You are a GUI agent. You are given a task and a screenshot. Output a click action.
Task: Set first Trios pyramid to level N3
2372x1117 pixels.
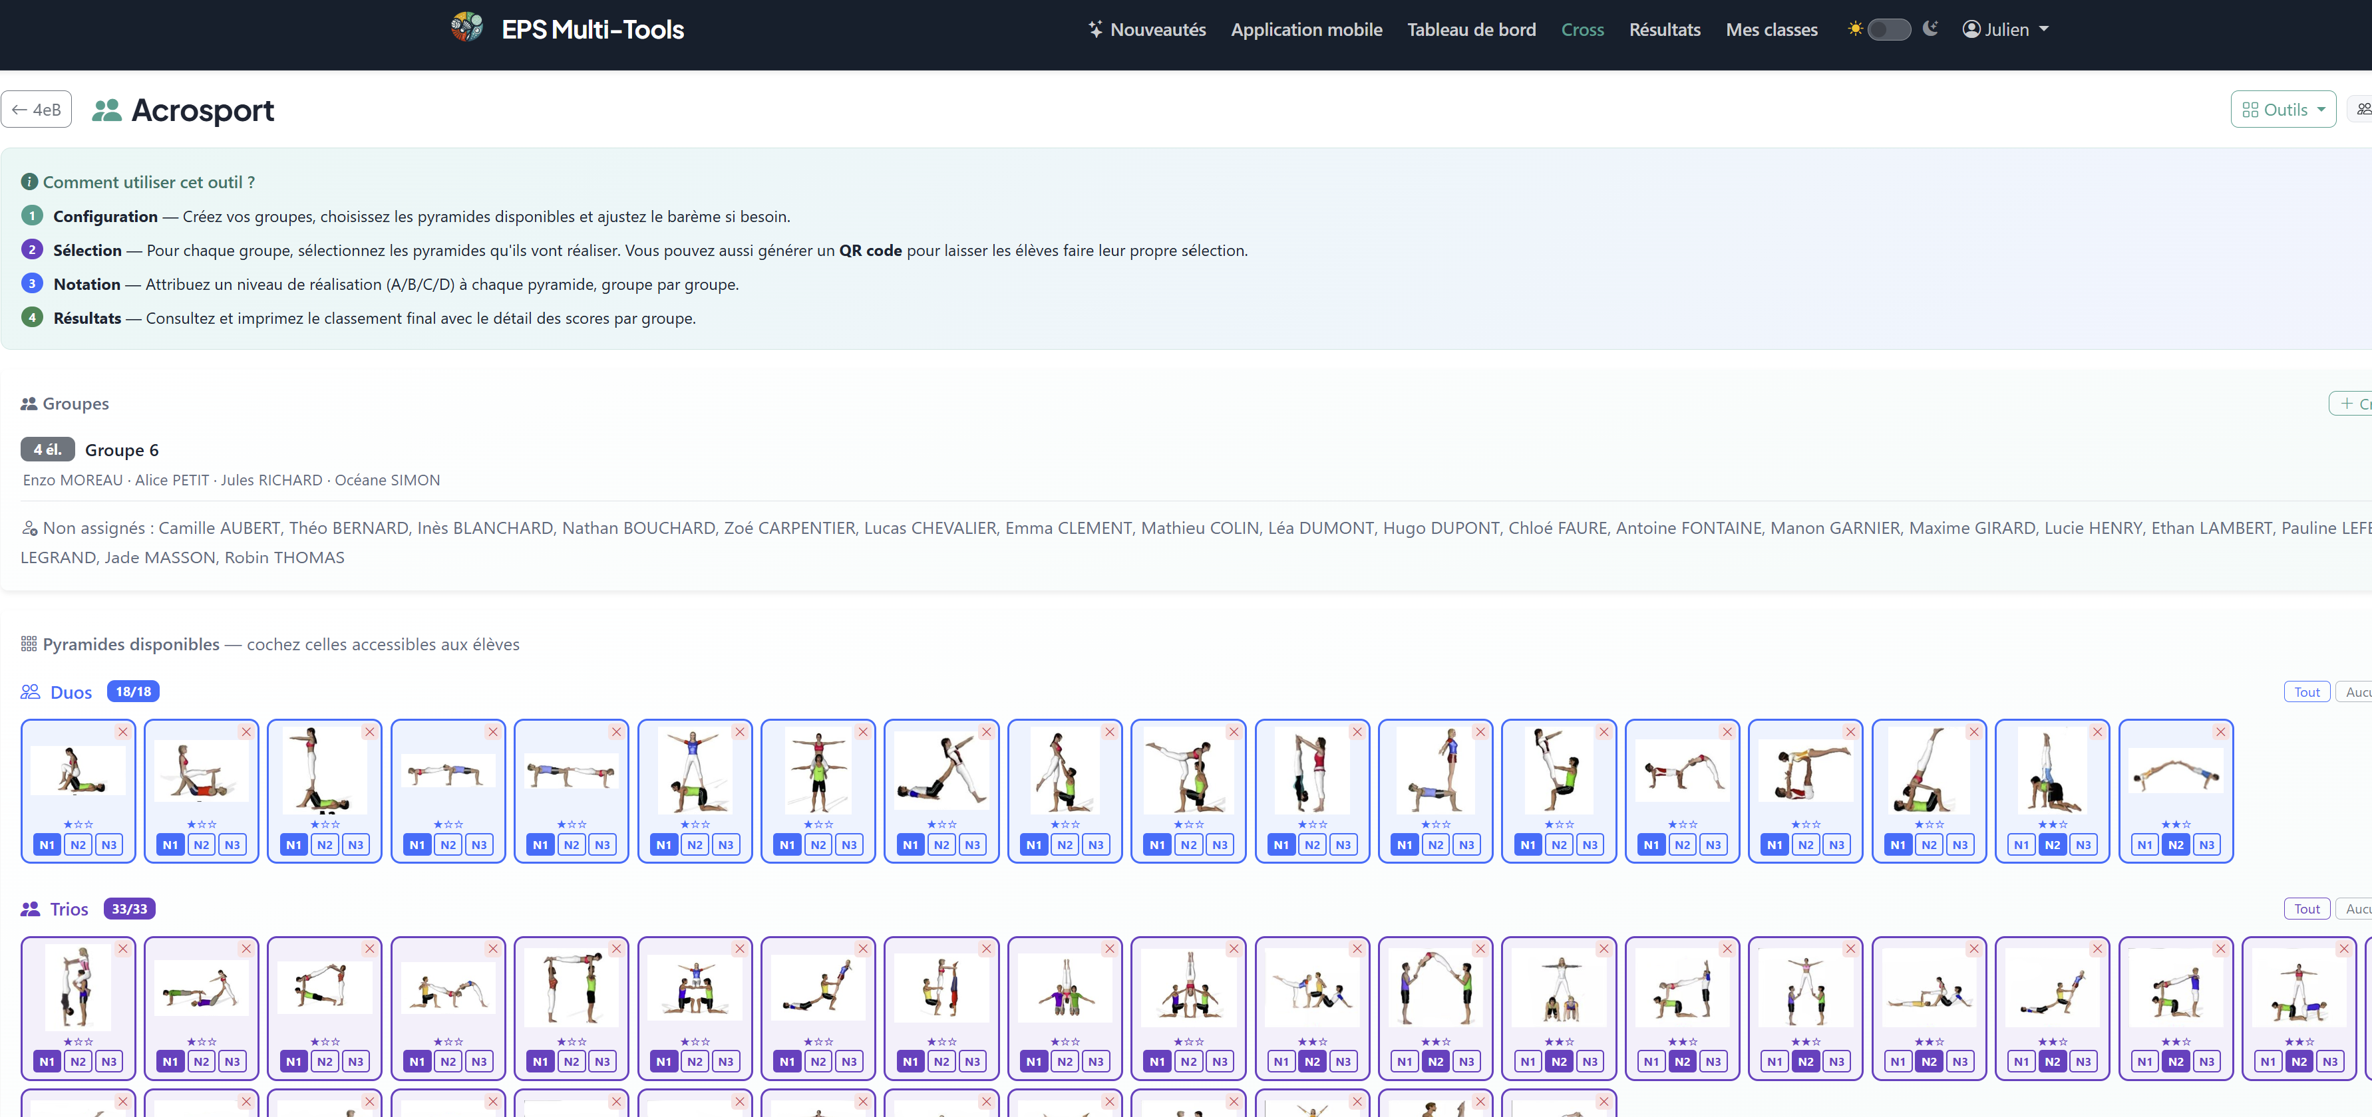(x=108, y=1062)
